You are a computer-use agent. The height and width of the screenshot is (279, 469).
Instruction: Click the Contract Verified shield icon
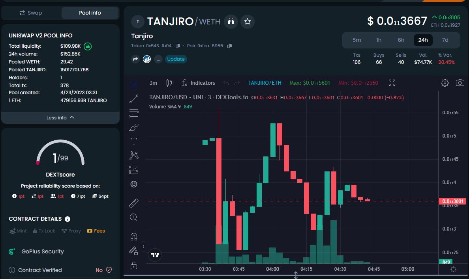[109, 270]
